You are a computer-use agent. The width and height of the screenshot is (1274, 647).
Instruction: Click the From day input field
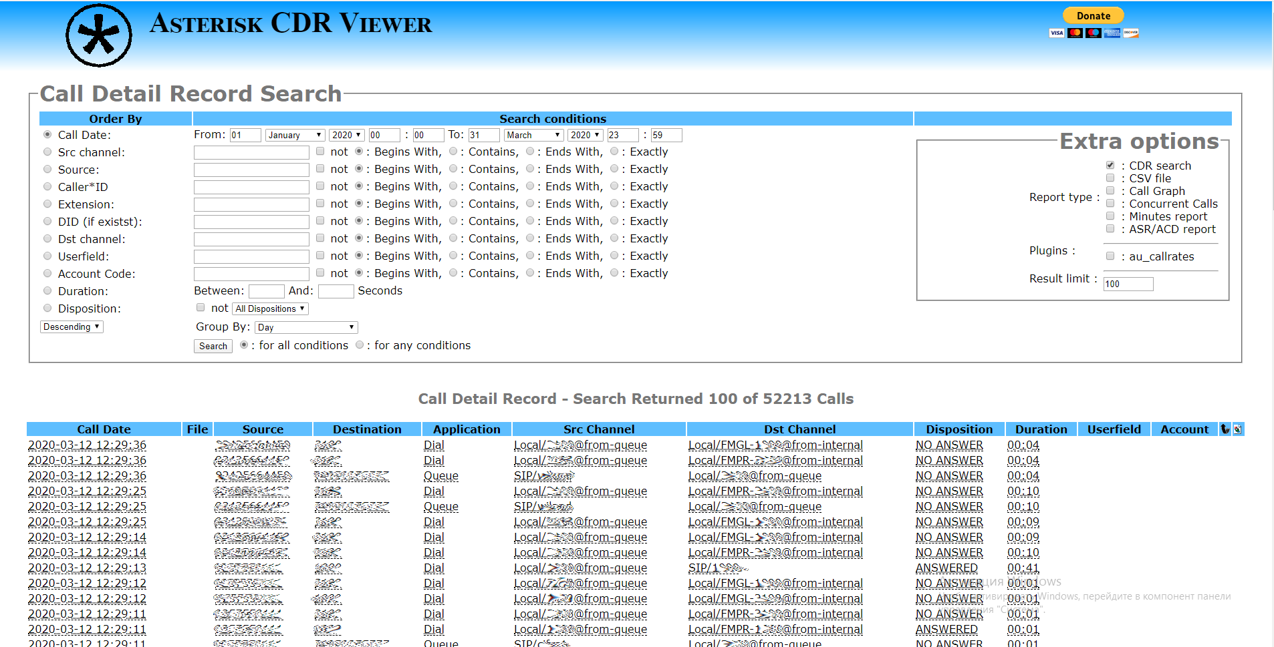(245, 135)
